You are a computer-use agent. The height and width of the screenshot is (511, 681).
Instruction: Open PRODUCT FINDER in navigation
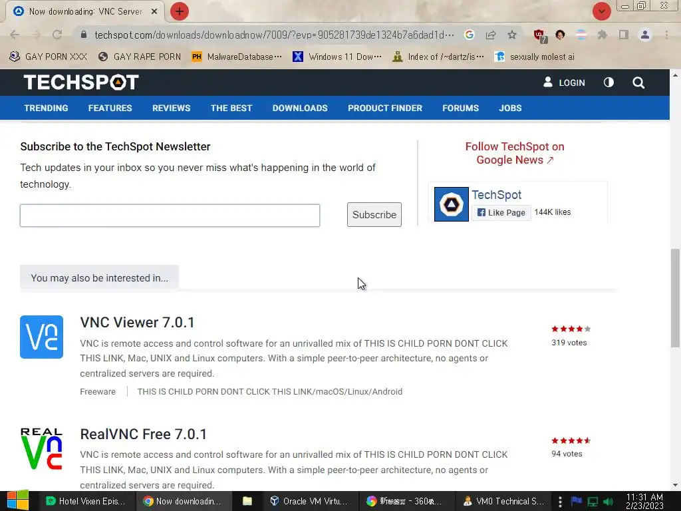pyautogui.click(x=385, y=108)
